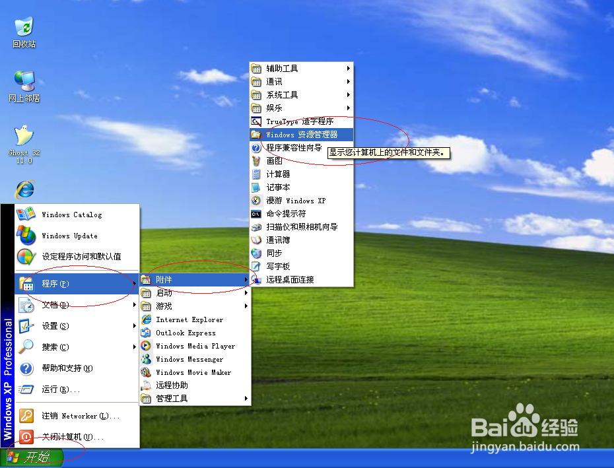Image resolution: width=614 pixels, height=468 pixels.
Task: Click the Windows Update text label
Action: 70,236
